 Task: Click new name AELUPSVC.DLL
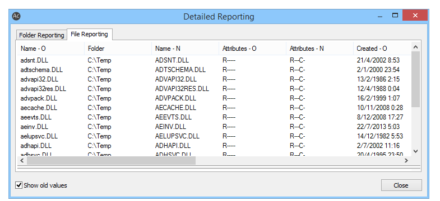click(177, 136)
